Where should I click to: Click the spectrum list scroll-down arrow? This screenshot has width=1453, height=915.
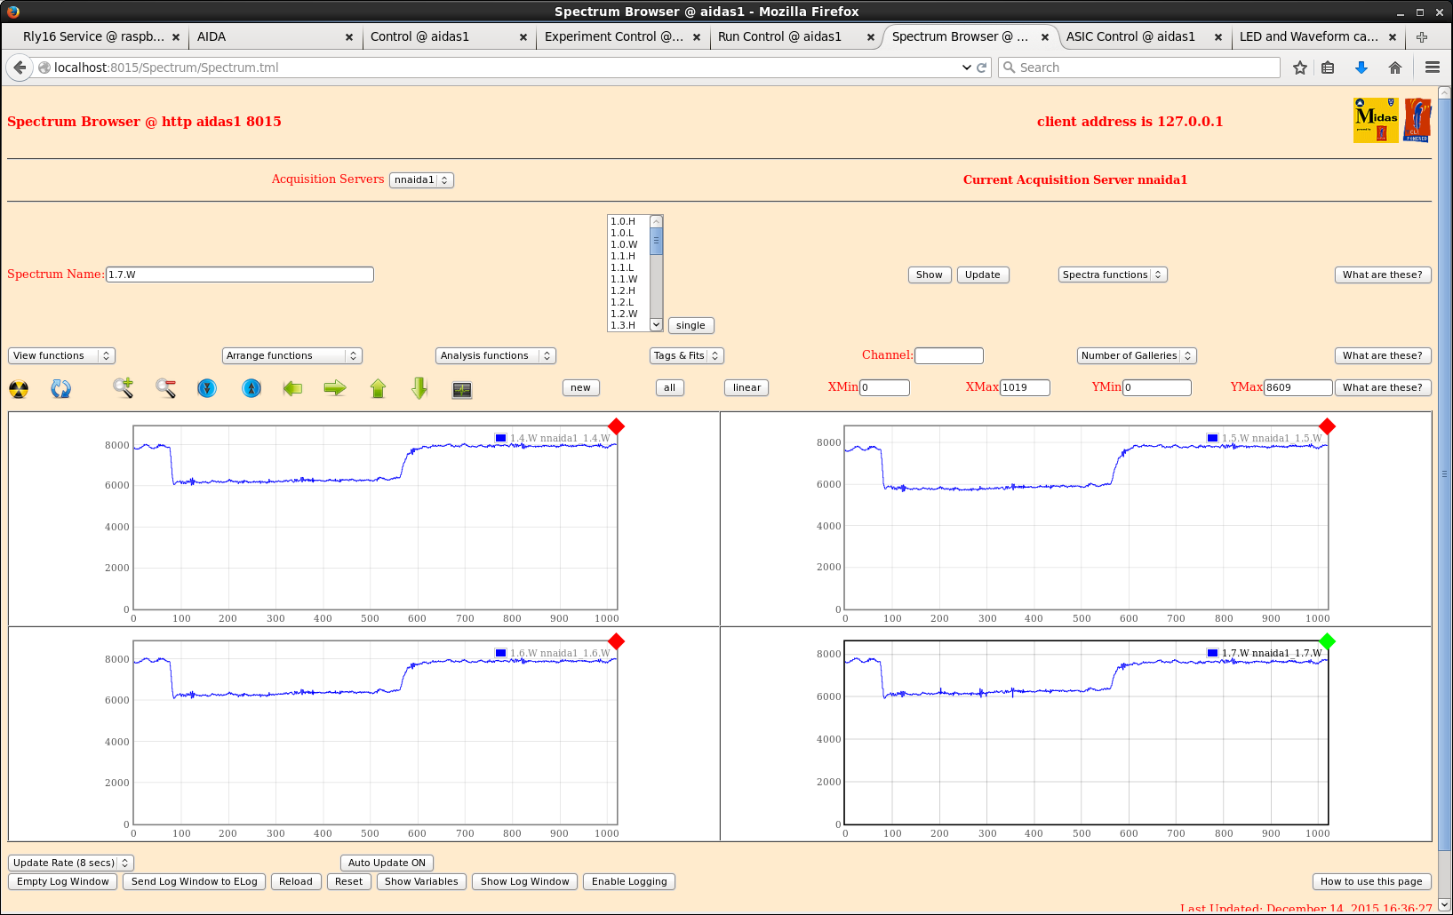point(657,325)
